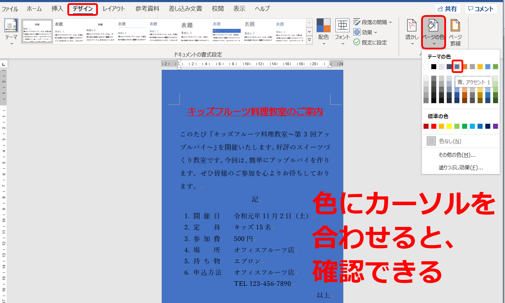The height and width of the screenshot is (303, 505).
Task: Expand the document style gallery with the More arrow
Action: tap(309, 40)
